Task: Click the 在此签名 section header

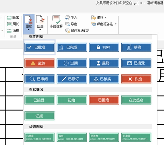Action: (88, 90)
